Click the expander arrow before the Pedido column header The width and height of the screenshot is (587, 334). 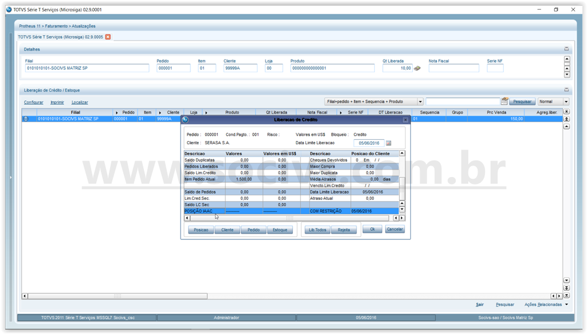pos(117,113)
